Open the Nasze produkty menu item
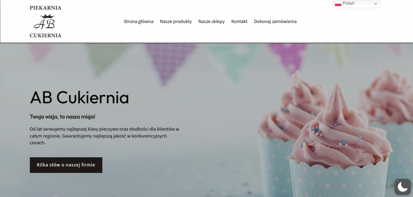 pos(176,22)
